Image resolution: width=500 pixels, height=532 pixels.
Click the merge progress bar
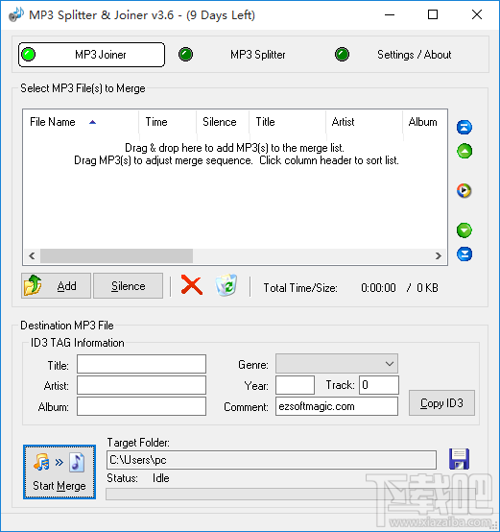tap(291, 494)
